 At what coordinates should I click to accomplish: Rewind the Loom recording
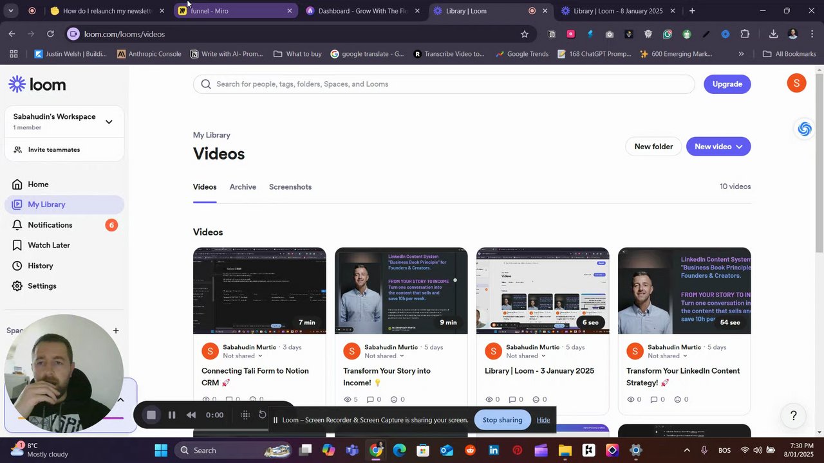pos(191,415)
